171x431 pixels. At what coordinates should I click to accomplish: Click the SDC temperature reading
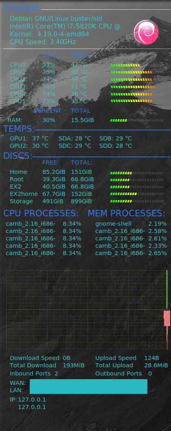[75, 146]
